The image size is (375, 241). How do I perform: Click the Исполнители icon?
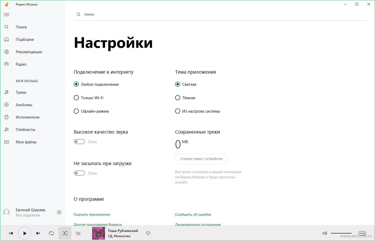tap(6, 117)
